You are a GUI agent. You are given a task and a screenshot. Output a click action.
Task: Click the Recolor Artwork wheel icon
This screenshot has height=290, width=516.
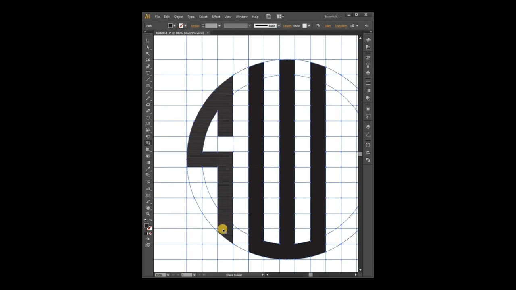pos(318,26)
